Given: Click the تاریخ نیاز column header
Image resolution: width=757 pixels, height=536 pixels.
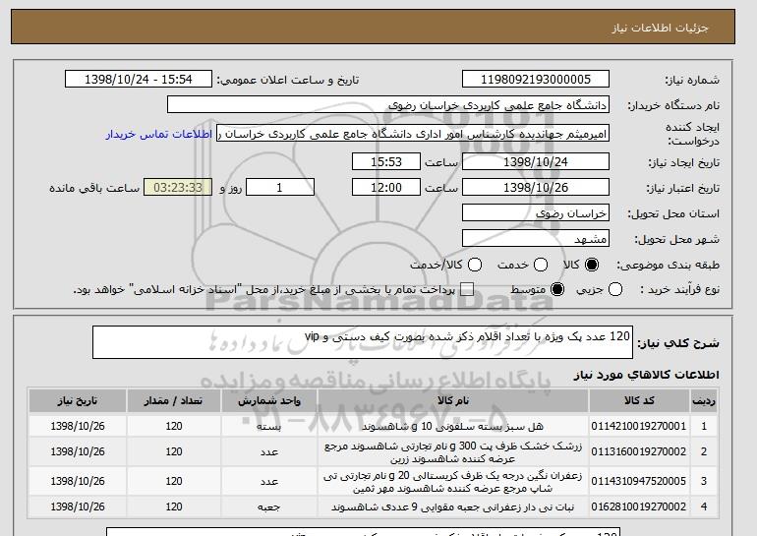Looking at the screenshot, I should coord(78,401).
